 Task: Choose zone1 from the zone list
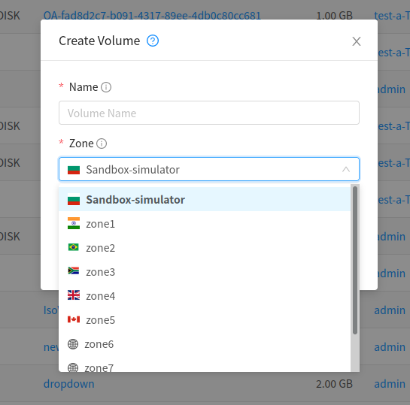[x=205, y=224]
